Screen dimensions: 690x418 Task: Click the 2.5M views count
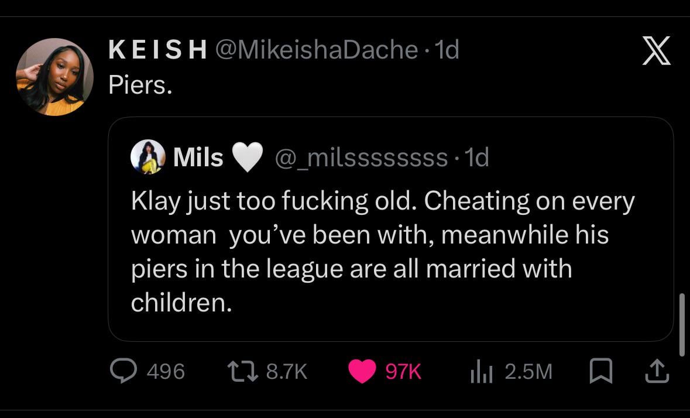(x=528, y=371)
